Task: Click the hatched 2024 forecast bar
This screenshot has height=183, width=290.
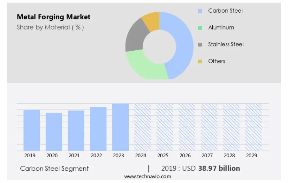Action: pyautogui.click(x=142, y=127)
